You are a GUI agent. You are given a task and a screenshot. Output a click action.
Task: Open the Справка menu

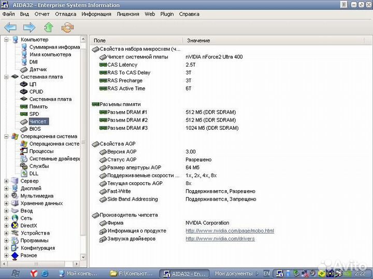[189, 14]
